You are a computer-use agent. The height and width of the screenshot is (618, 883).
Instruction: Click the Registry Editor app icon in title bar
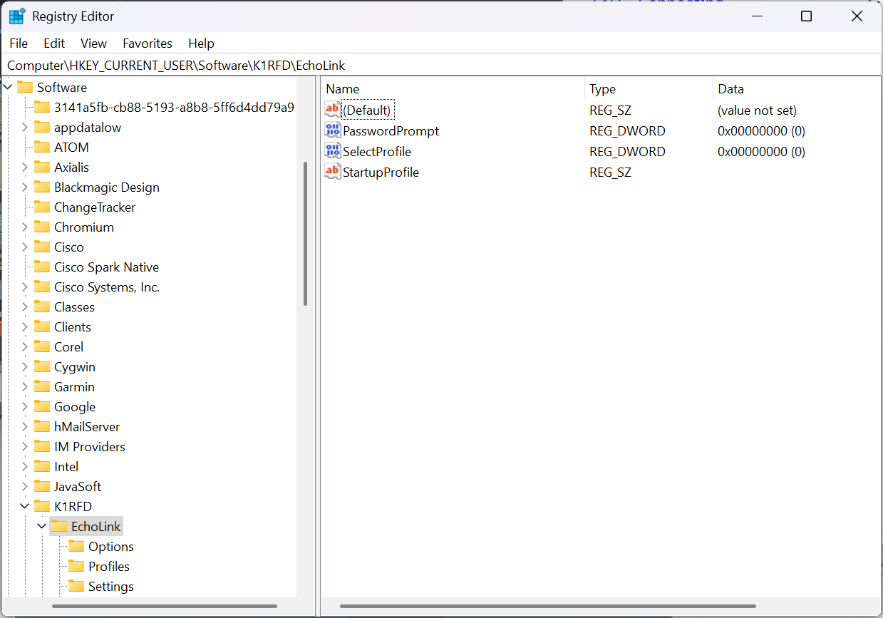(x=17, y=16)
